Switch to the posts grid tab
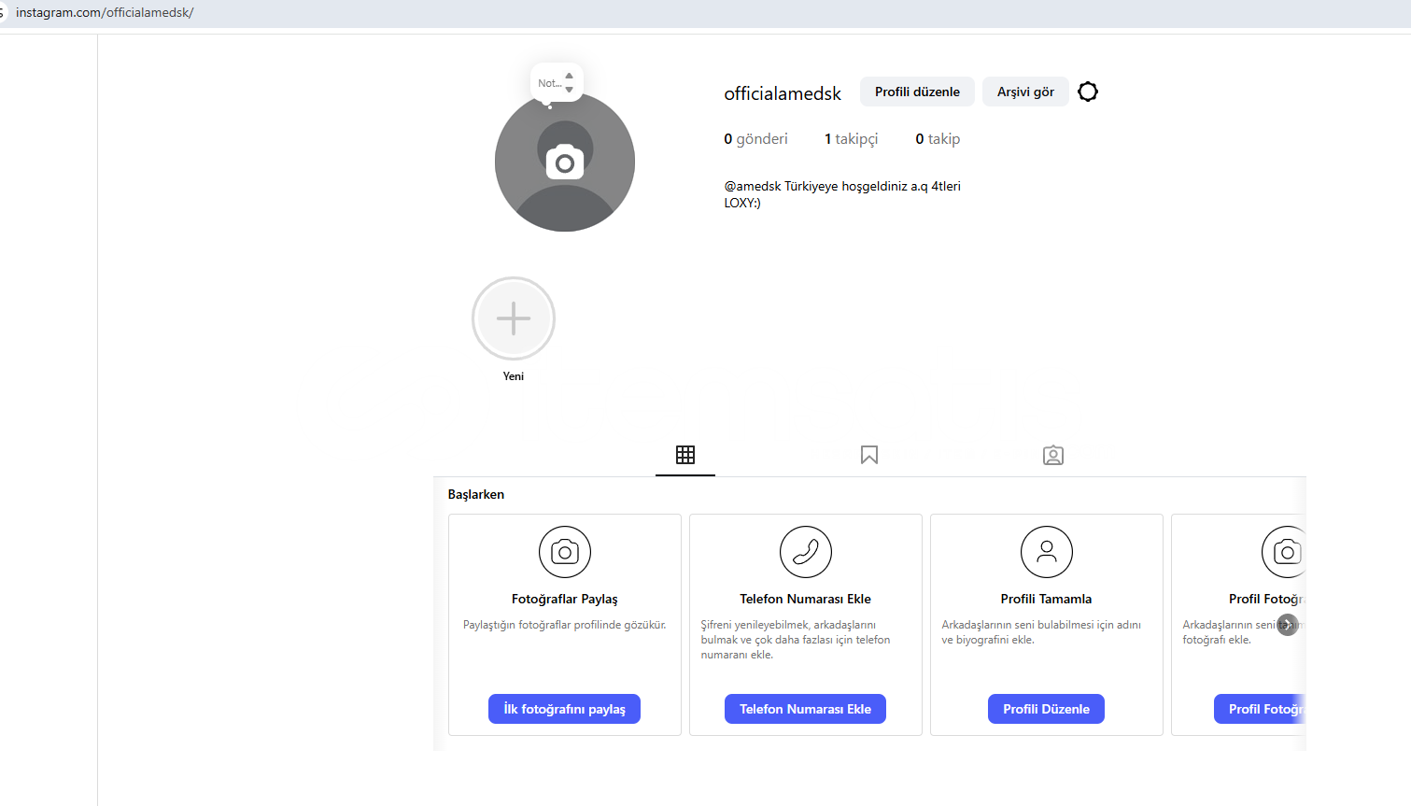 click(x=685, y=455)
